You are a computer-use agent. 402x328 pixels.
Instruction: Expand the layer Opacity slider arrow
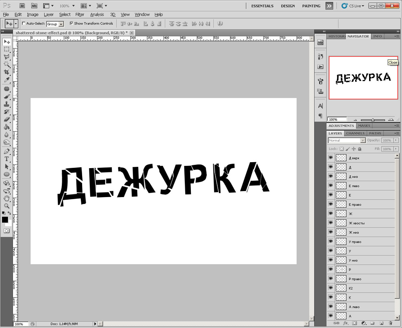[x=396, y=141]
